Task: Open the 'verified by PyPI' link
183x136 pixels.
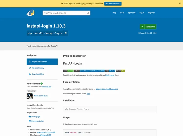Action: [47, 87]
